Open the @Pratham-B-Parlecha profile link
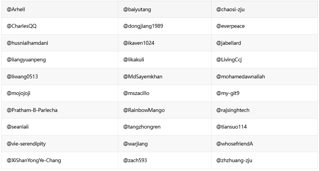This screenshot has height=171, width=319. pos(32,110)
